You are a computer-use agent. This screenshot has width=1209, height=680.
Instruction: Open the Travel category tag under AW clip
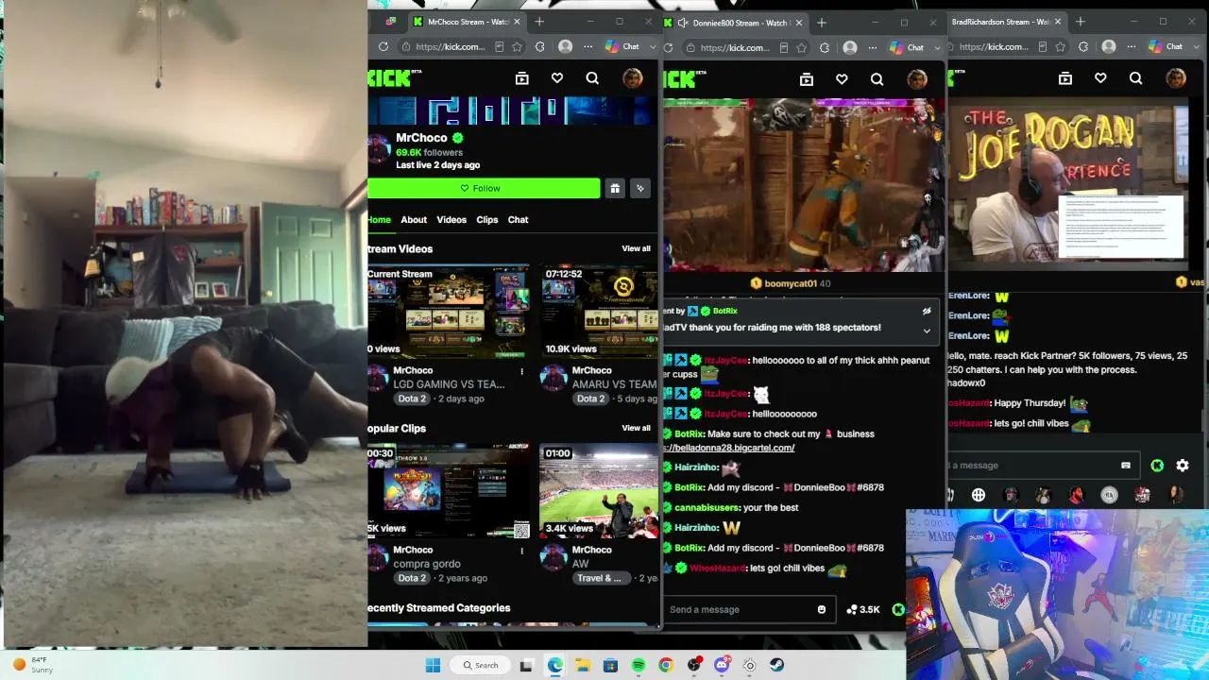[x=600, y=578]
